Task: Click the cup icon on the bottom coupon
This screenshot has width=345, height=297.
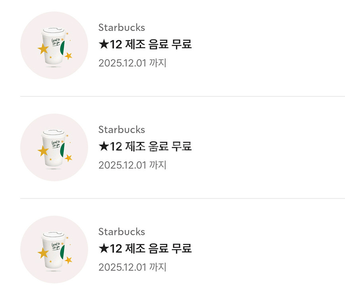Action: [x=54, y=249]
